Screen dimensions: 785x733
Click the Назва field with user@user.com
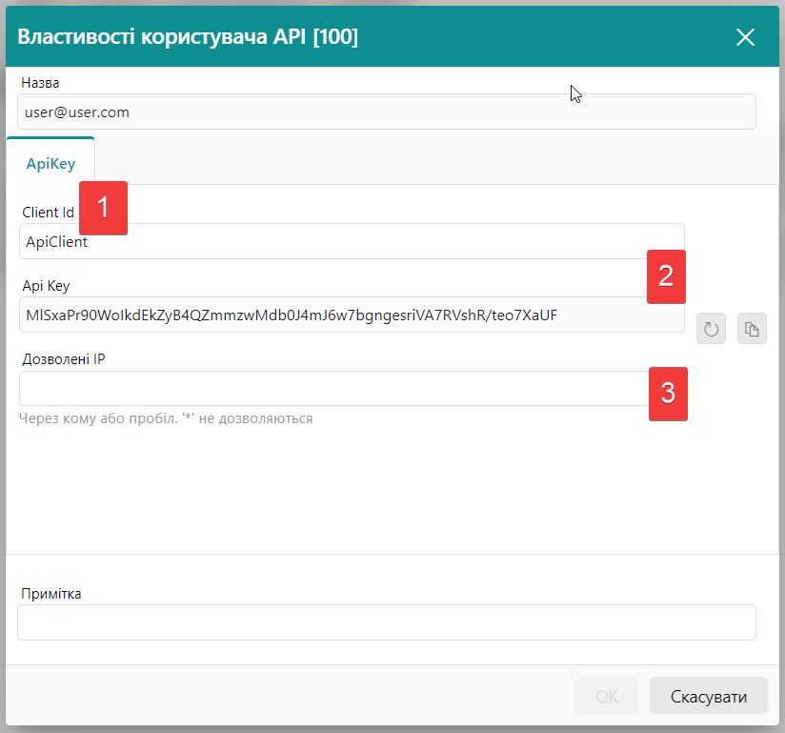click(386, 112)
